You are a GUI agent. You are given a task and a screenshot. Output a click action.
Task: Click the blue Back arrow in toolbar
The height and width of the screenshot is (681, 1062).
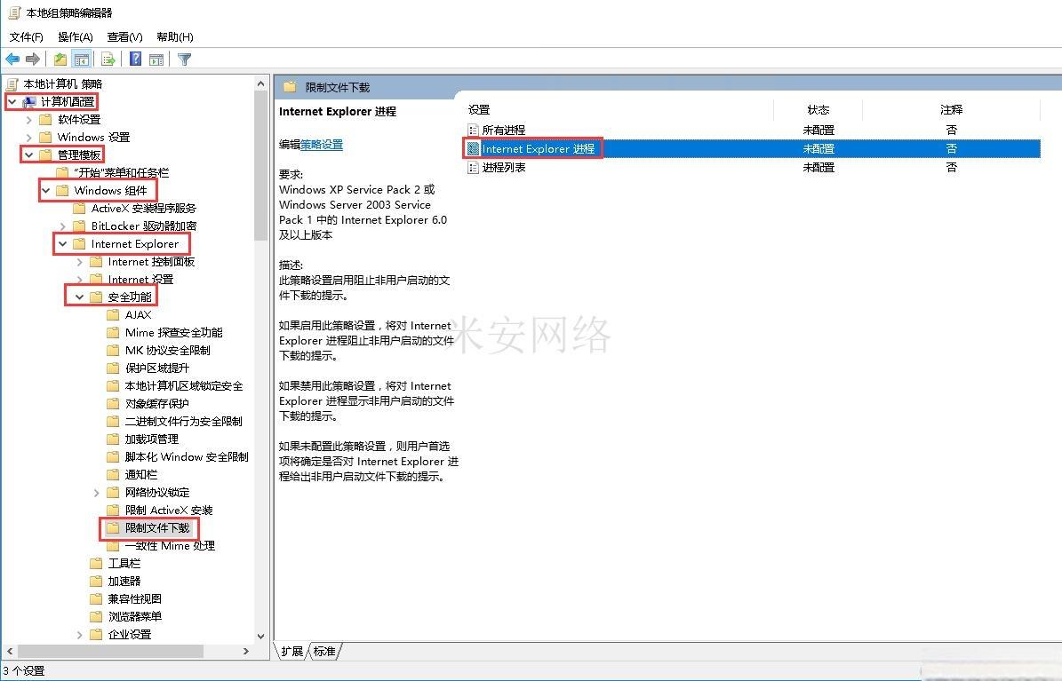[x=12, y=59]
